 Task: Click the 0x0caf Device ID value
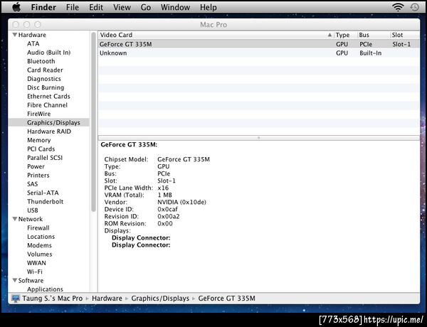167,209
